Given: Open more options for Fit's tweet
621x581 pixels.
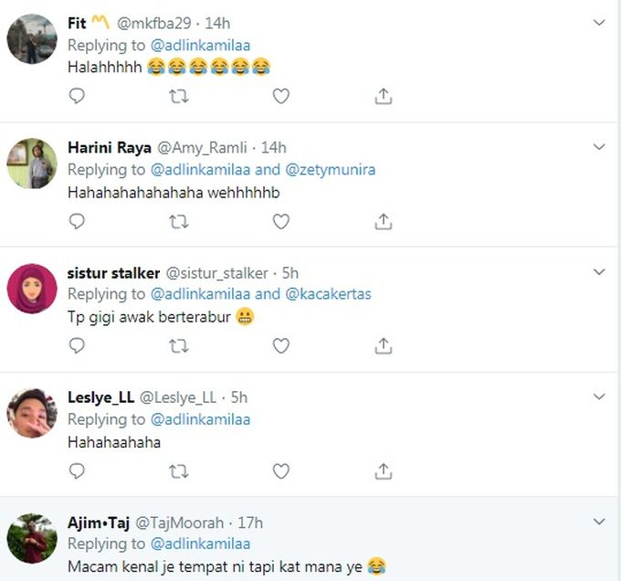Looking at the screenshot, I should point(599,22).
